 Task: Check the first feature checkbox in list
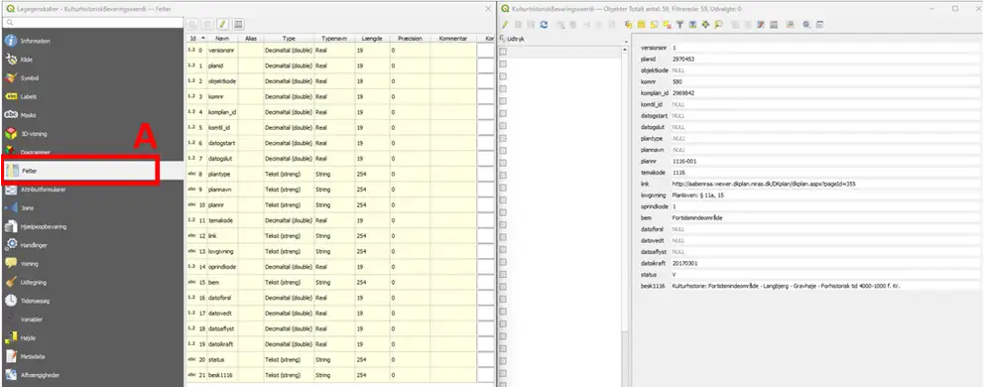(x=503, y=52)
